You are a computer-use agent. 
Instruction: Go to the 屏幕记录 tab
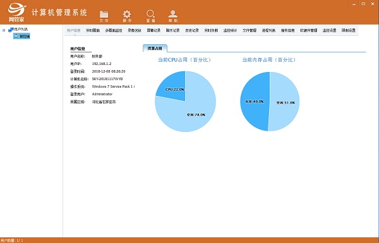153,30
